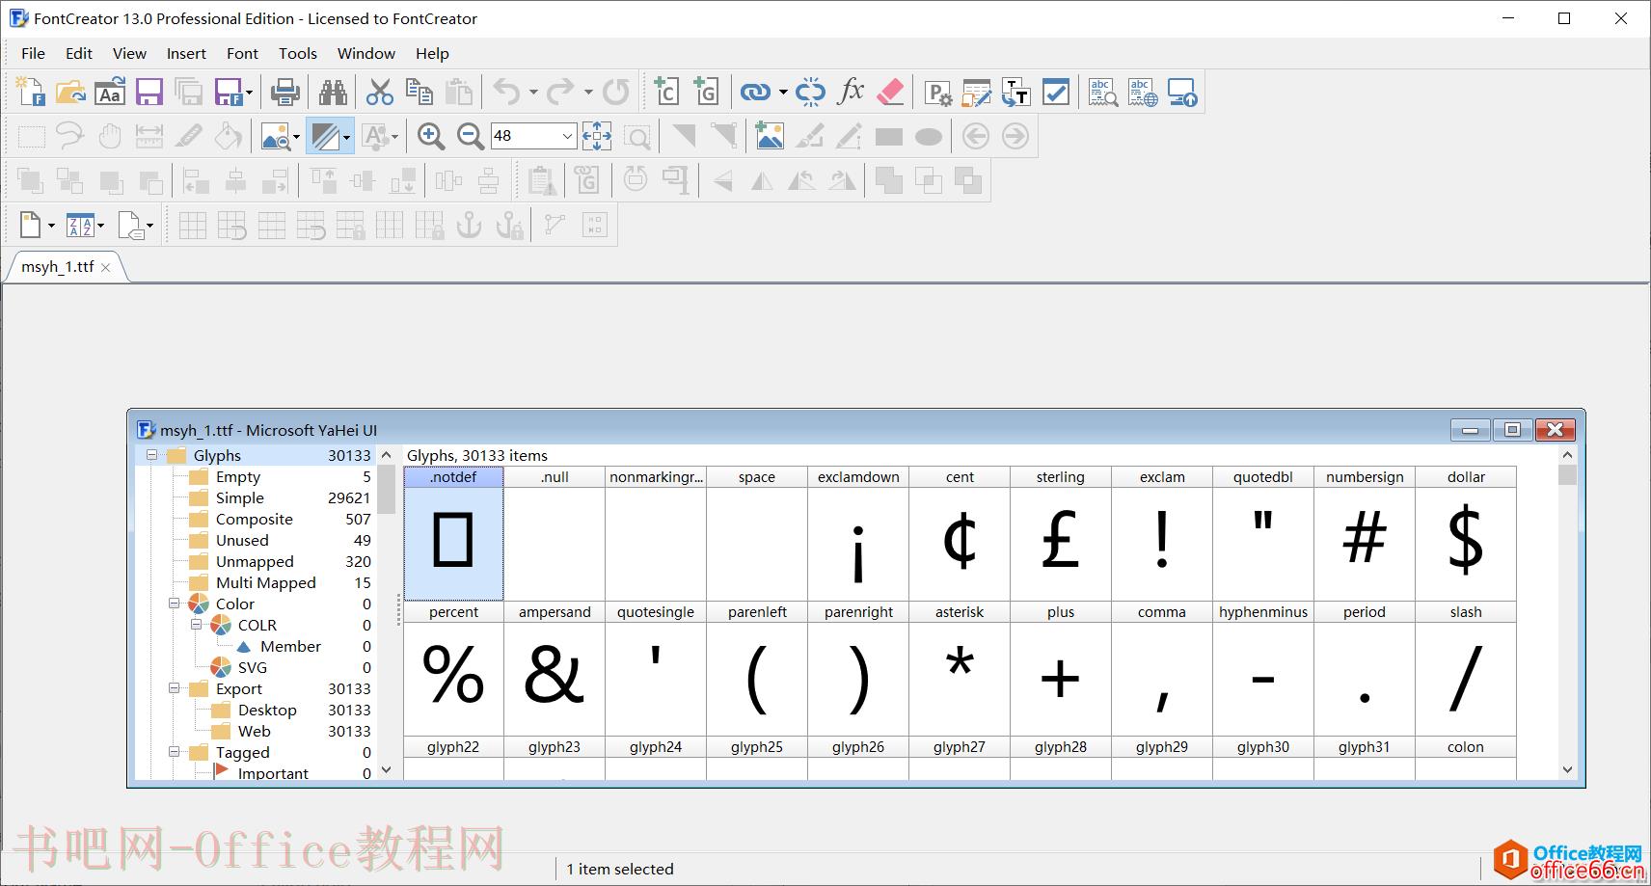Click the Z/A sort glyphs icon
Screen dimensions: 1651x886
tap(80, 226)
